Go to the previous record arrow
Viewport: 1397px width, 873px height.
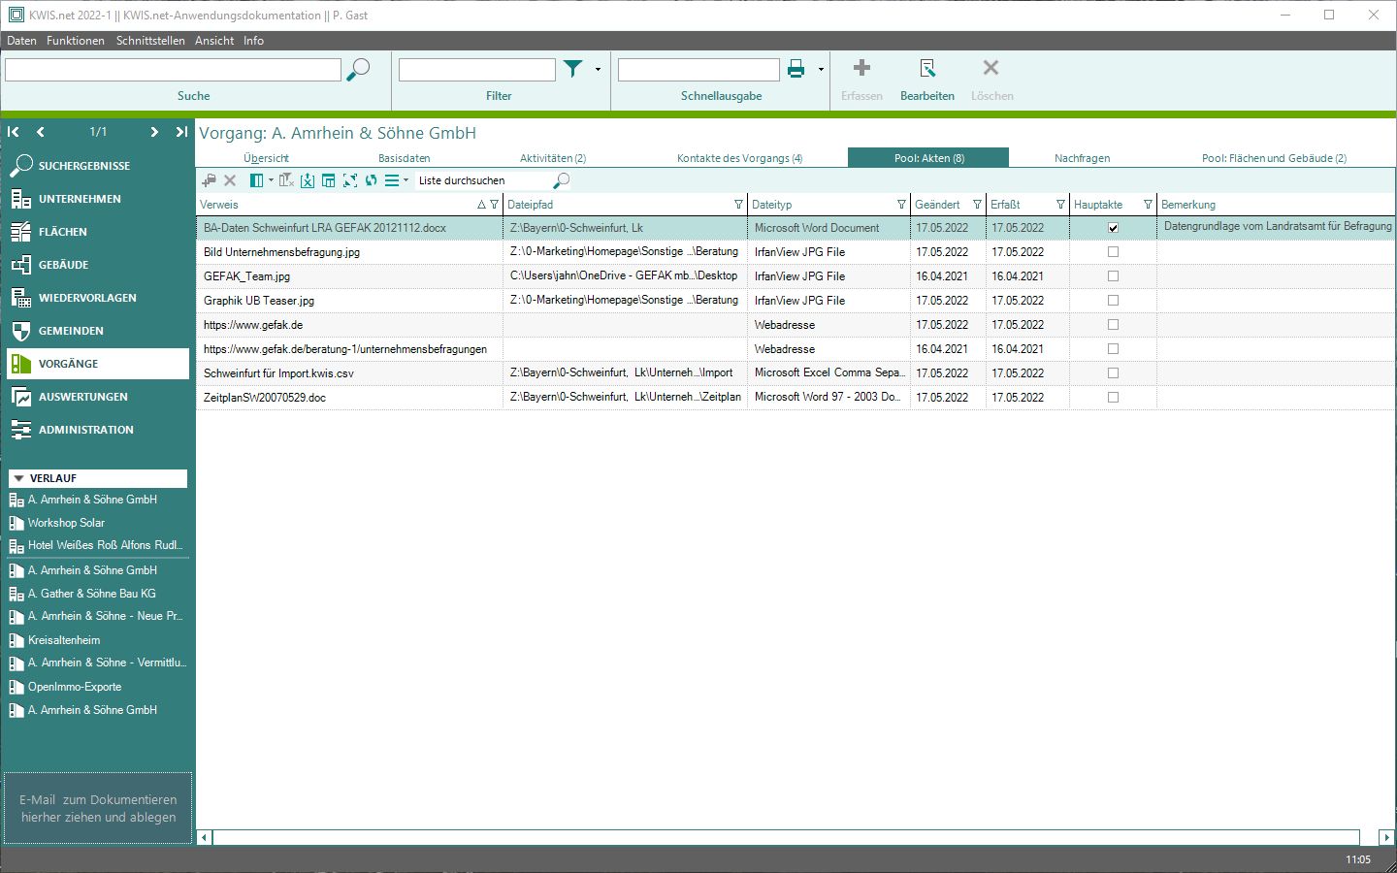tap(40, 132)
